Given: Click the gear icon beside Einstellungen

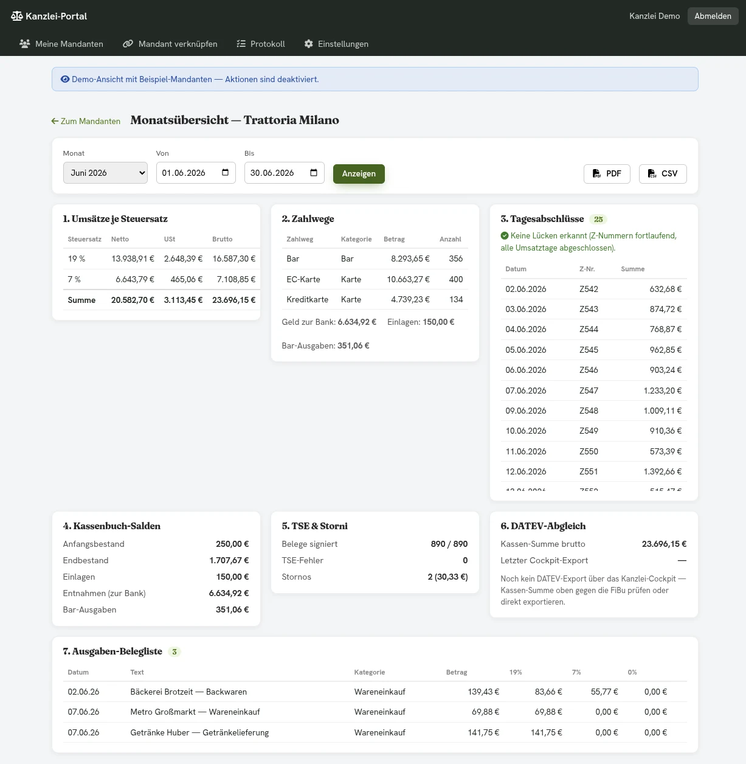Looking at the screenshot, I should click(x=309, y=44).
